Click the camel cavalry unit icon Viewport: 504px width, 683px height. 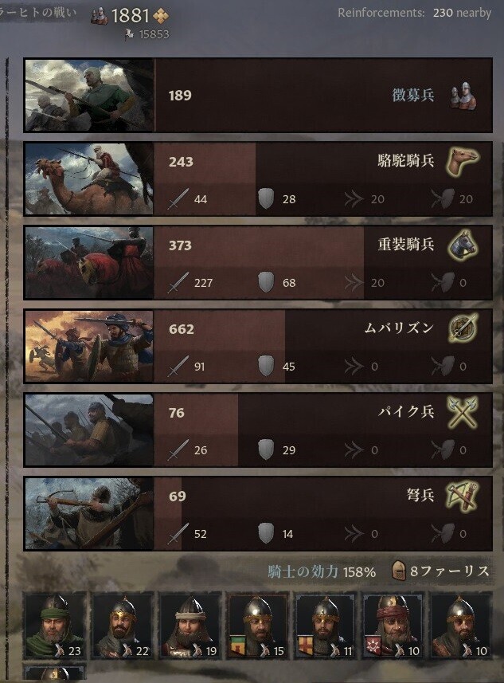pyautogui.click(x=463, y=161)
